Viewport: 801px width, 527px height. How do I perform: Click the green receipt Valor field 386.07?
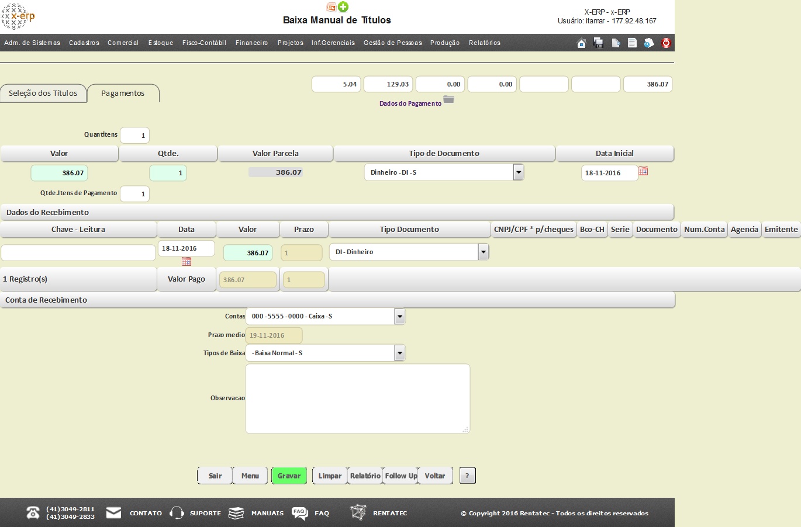coord(248,252)
